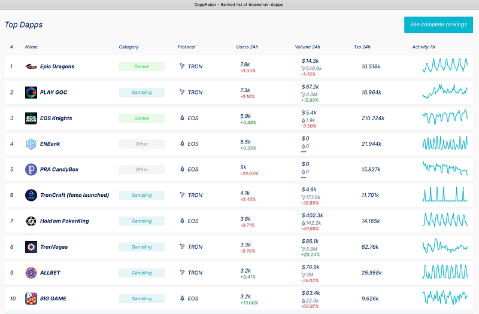Click the TronCraft round logo icon
Image resolution: width=479 pixels, height=314 pixels.
click(x=31, y=195)
